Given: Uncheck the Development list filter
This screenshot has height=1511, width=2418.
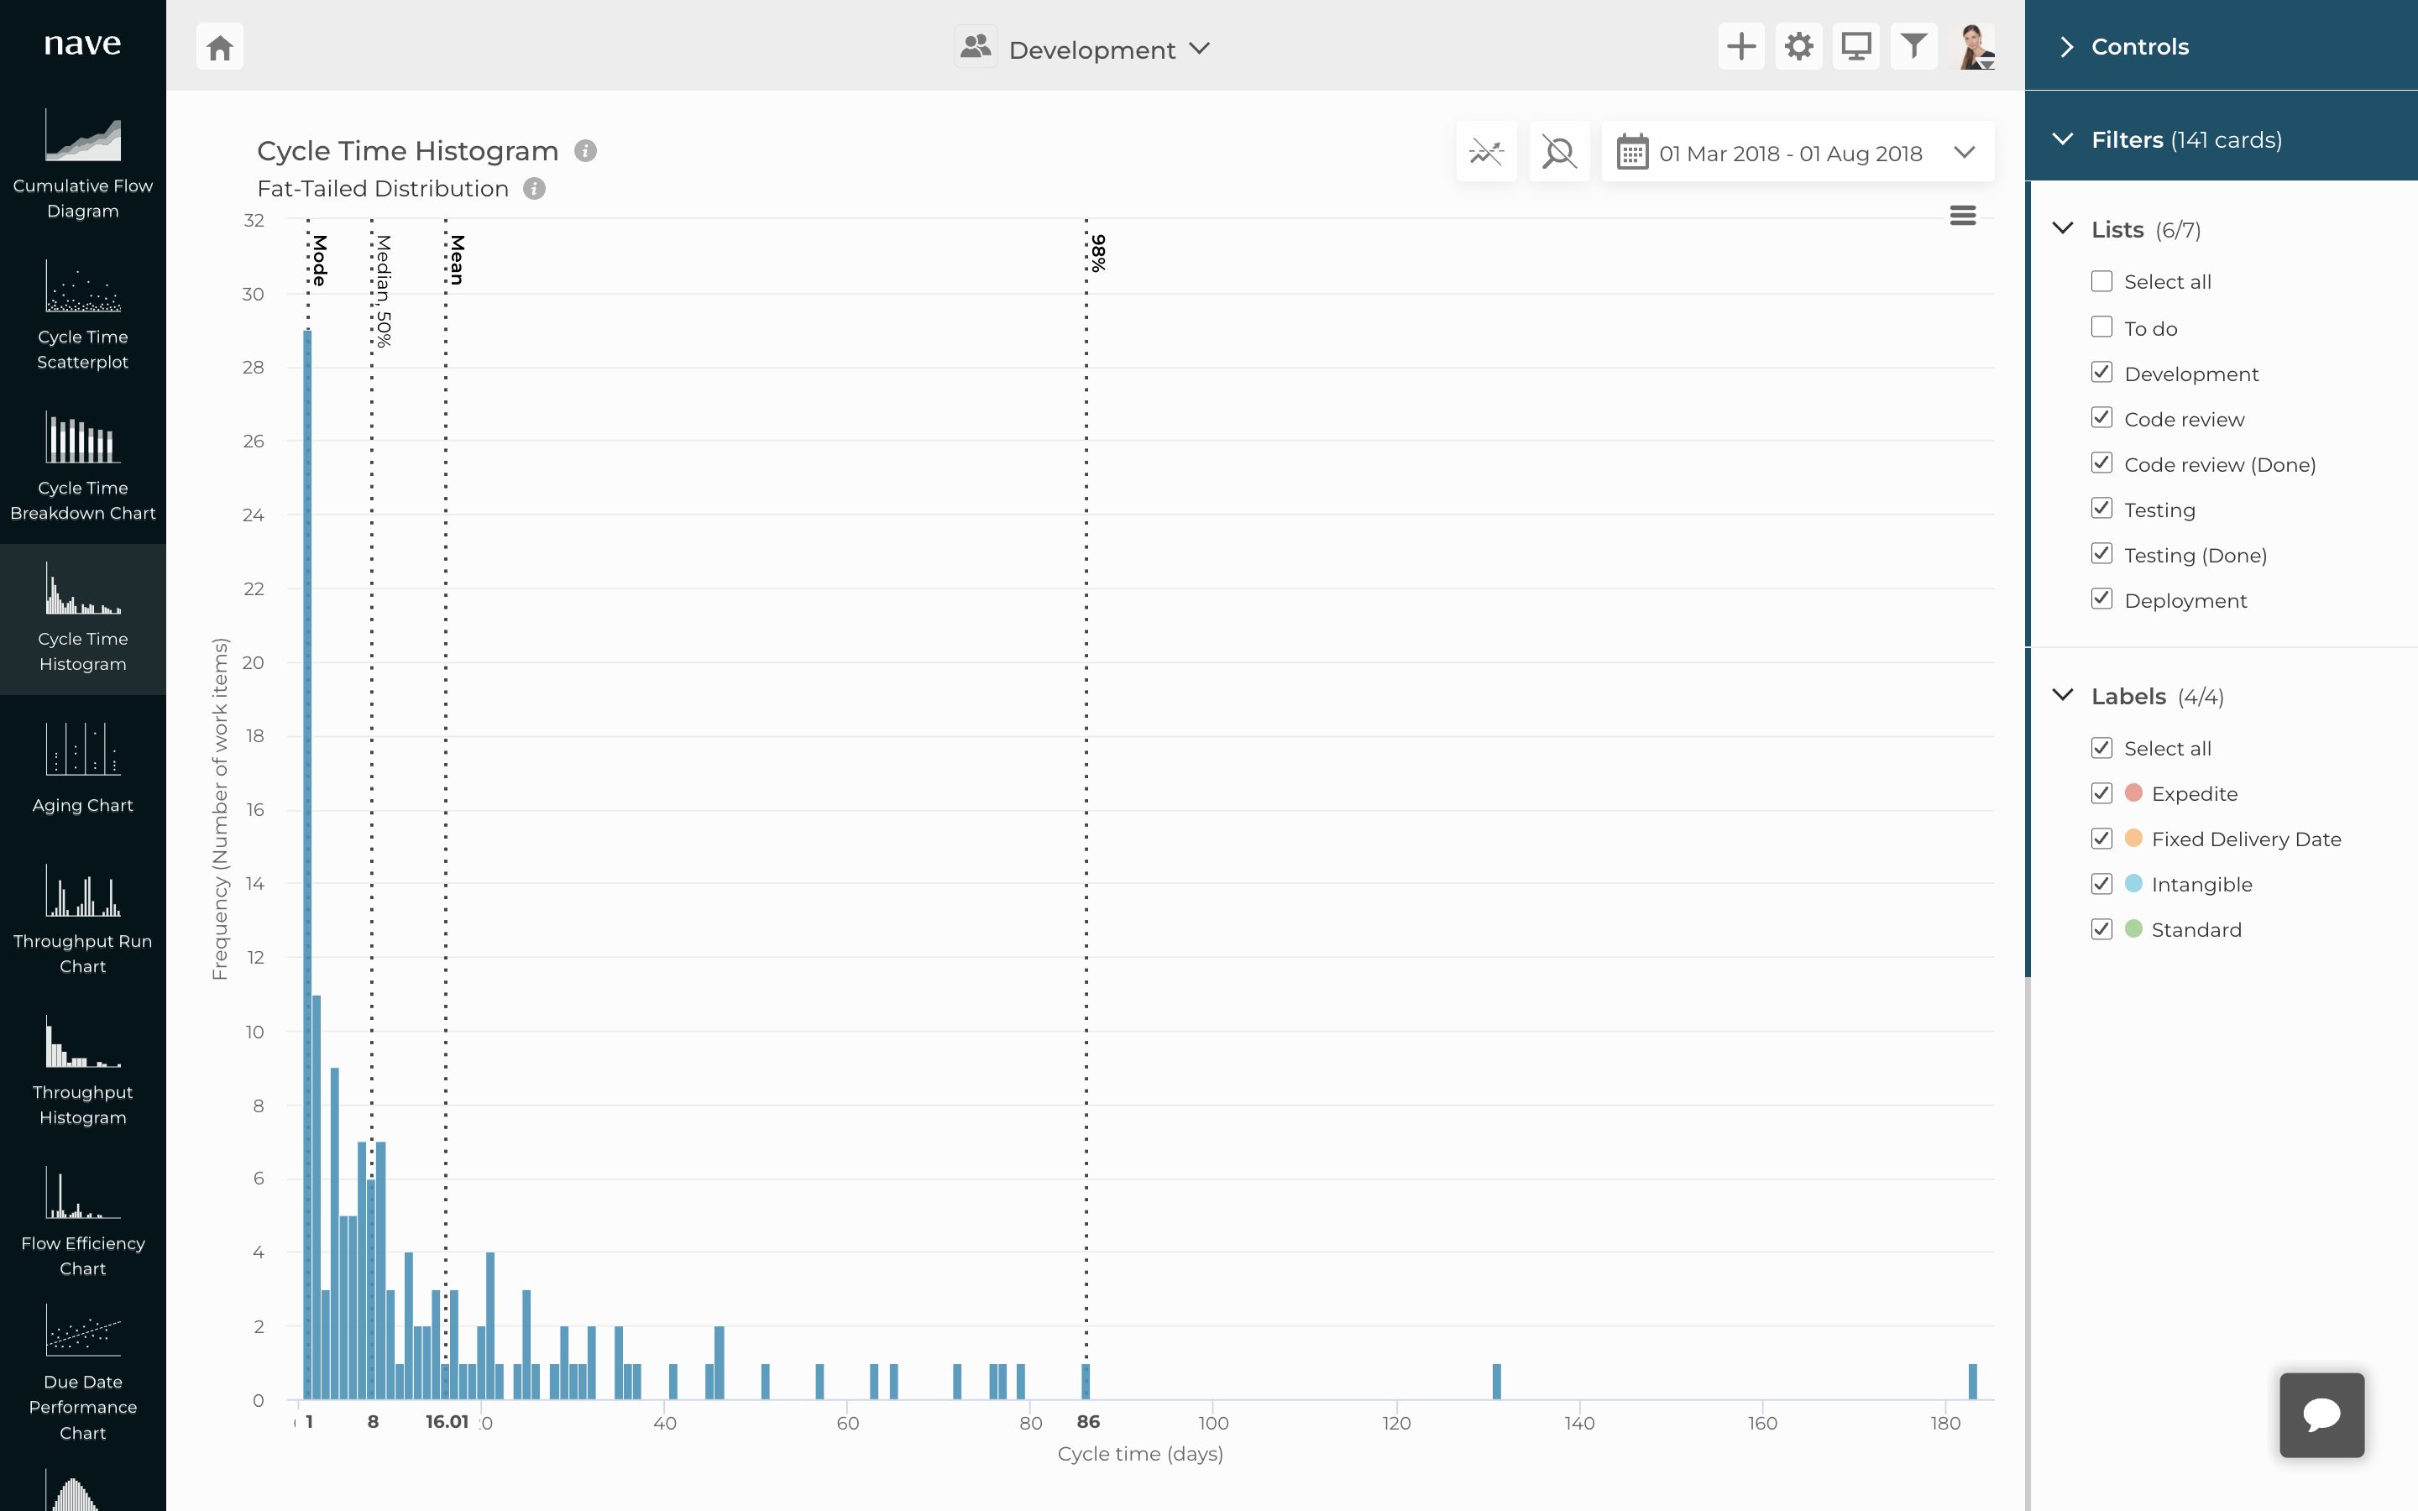Looking at the screenshot, I should pos(2103,372).
